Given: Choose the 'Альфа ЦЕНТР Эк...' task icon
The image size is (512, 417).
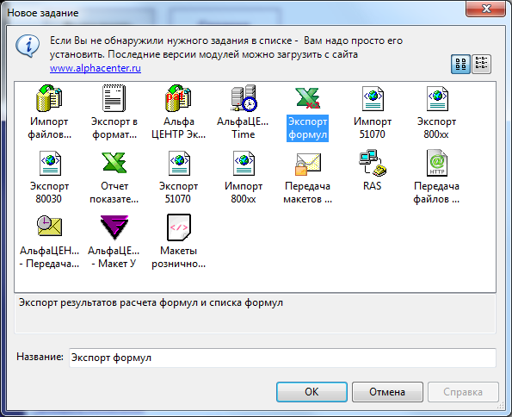Looking at the screenshot, I should [x=178, y=98].
